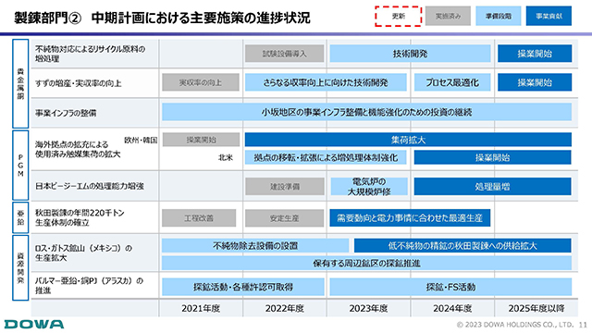Click the light blue 準備段階 legend
This screenshot has height=333, width=592.
tap(499, 17)
